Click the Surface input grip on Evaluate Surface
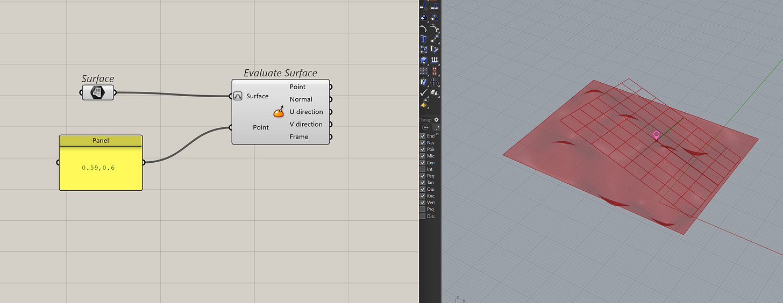 coord(231,96)
